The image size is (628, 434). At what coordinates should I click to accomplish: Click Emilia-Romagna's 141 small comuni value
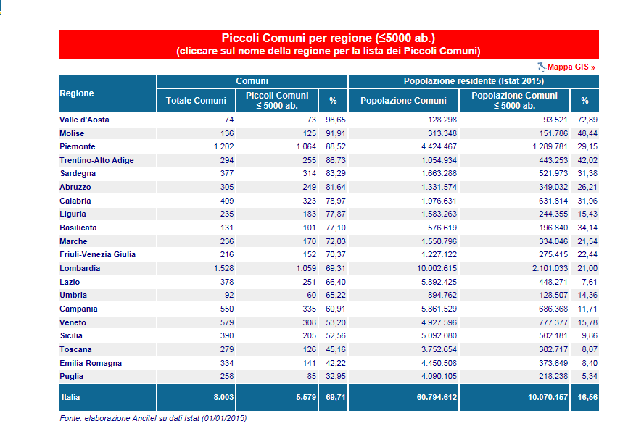tap(310, 363)
